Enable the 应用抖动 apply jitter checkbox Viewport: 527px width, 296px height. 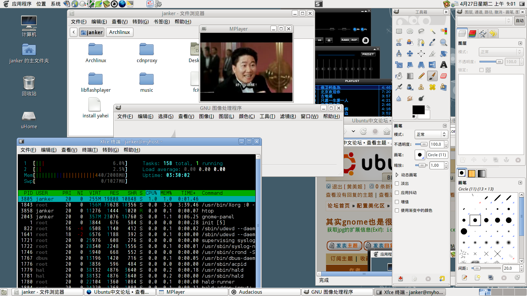point(397,193)
